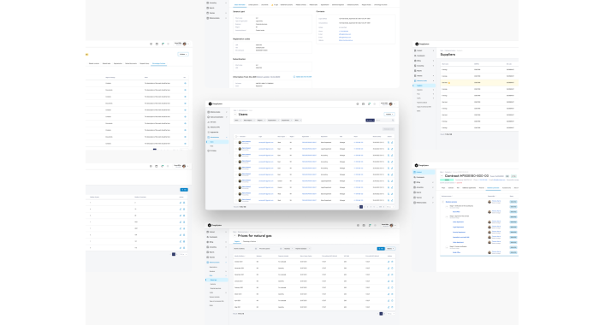Go back using the arrow beside the Contract title

(x=442, y=176)
